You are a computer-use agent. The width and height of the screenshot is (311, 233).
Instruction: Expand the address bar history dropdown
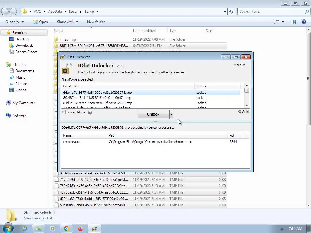[x=224, y=12]
